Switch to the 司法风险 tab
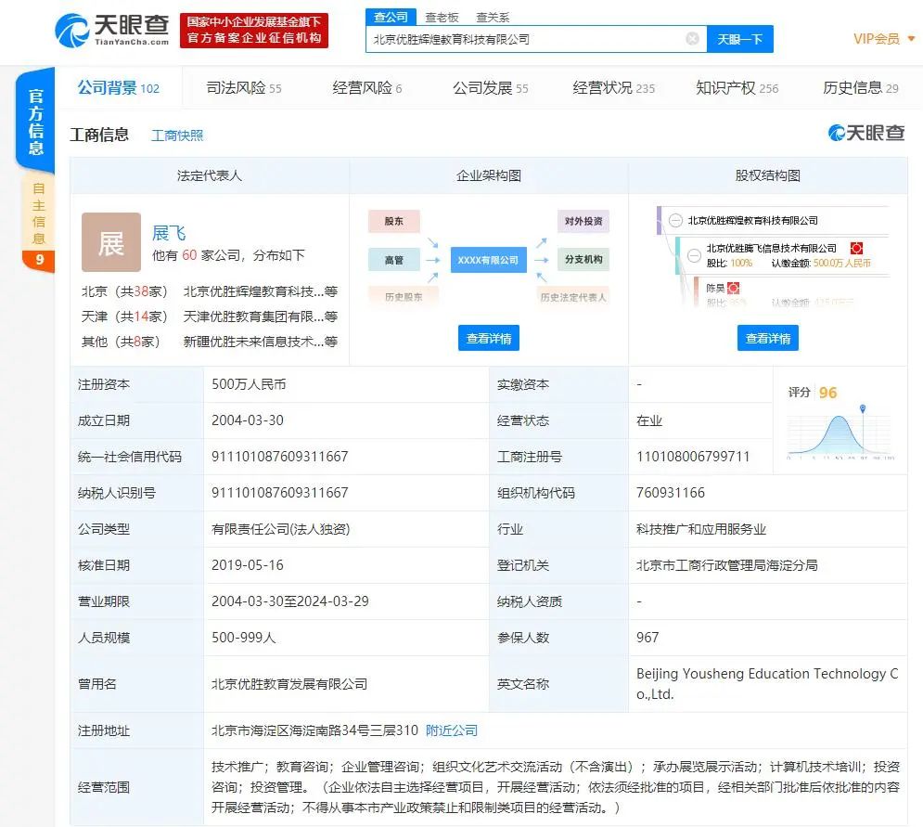This screenshot has width=923, height=827. pos(243,88)
